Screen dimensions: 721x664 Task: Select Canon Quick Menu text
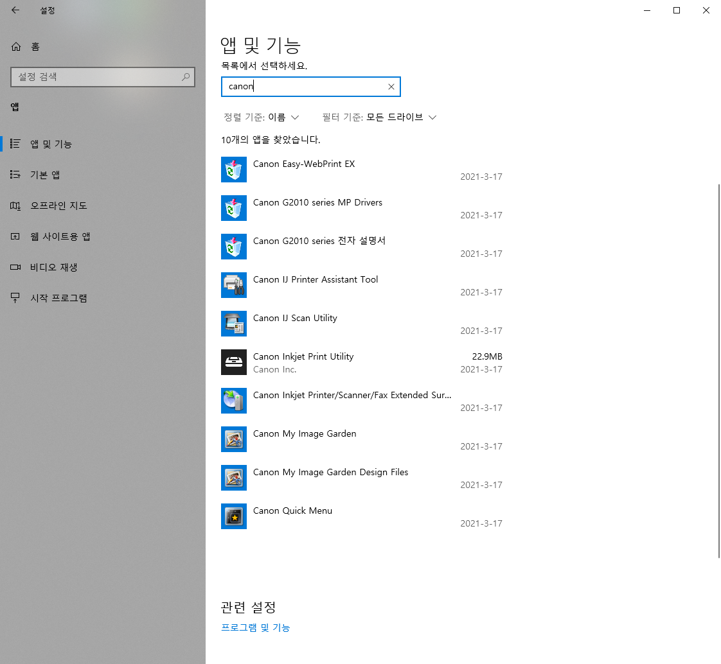292,511
